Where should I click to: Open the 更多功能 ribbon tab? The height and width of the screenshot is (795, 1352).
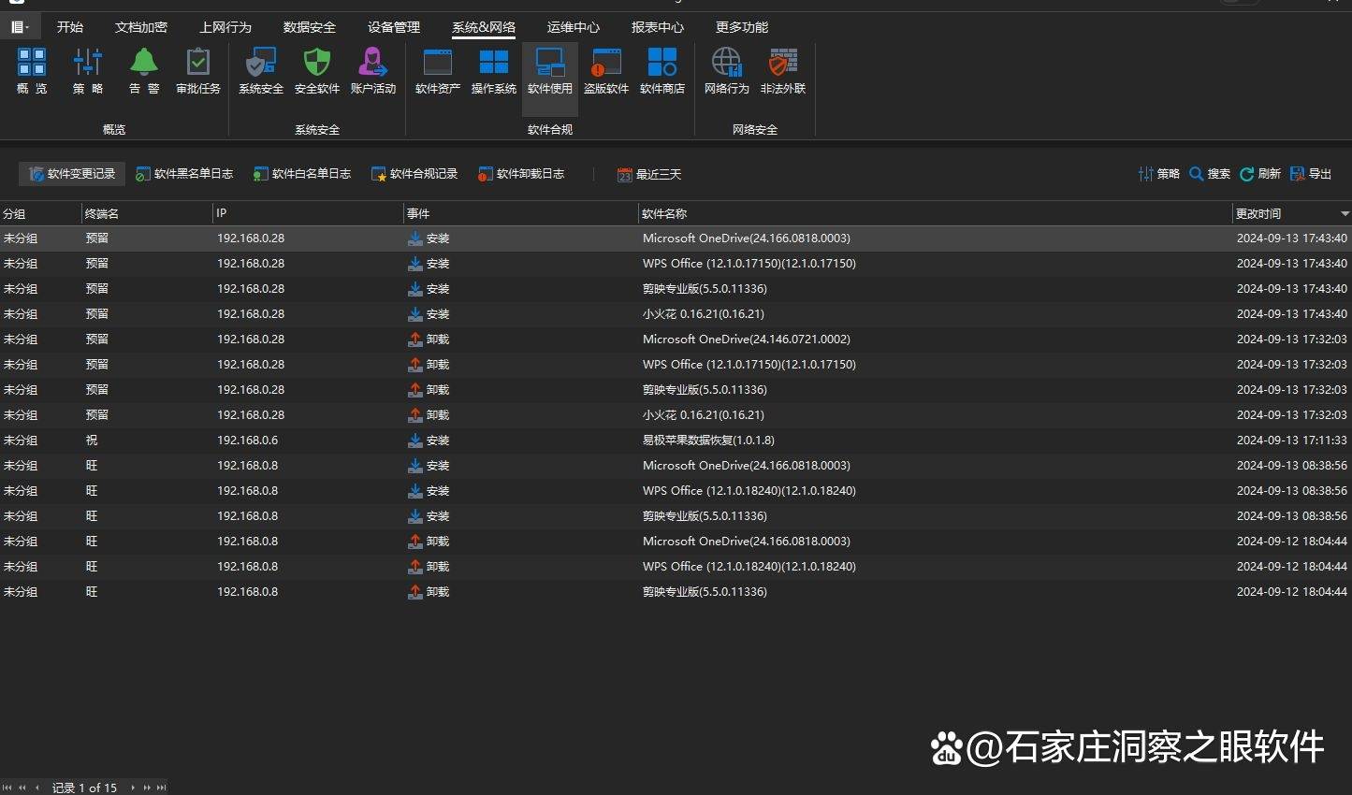[x=742, y=27]
